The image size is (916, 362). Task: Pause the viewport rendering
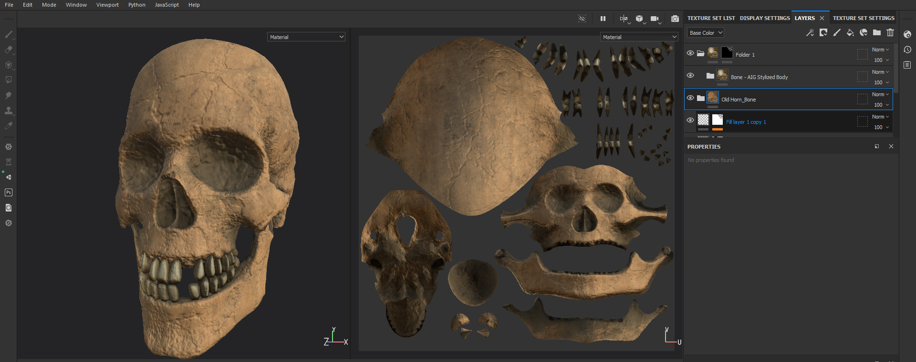603,19
